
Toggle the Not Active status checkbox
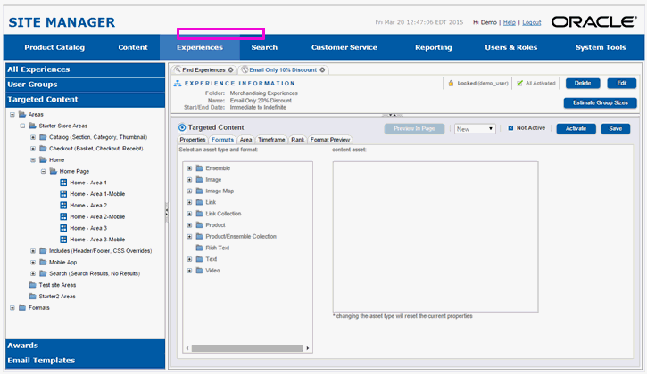510,128
